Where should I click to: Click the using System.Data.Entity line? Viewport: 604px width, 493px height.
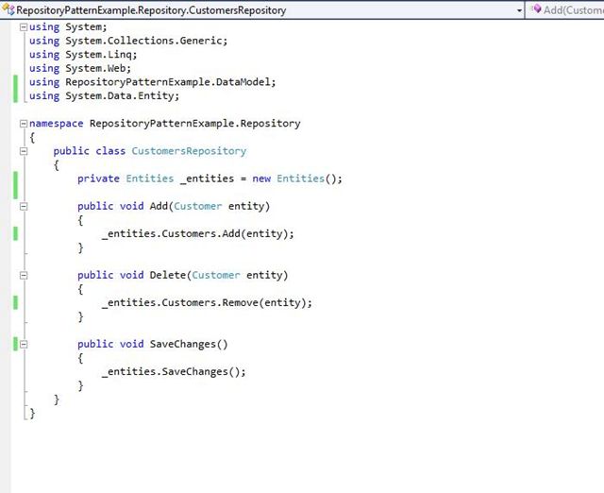tap(104, 95)
